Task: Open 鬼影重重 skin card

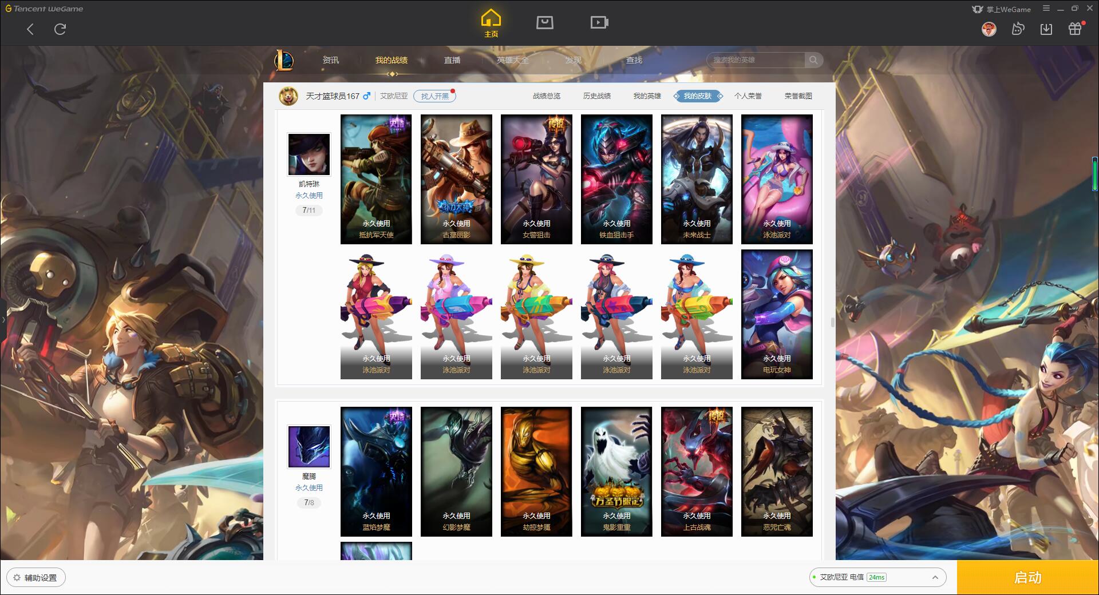Action: tap(616, 471)
